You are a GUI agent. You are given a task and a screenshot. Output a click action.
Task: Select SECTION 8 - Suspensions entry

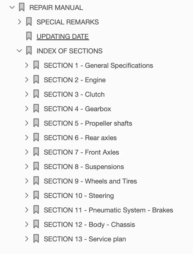coord(84,167)
